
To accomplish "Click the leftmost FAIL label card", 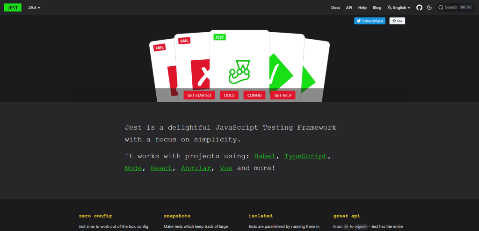I will 160,48.
